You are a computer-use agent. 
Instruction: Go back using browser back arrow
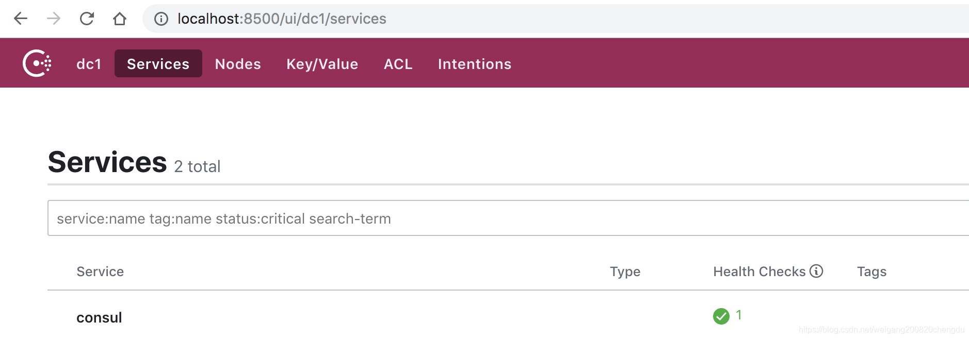(x=21, y=19)
